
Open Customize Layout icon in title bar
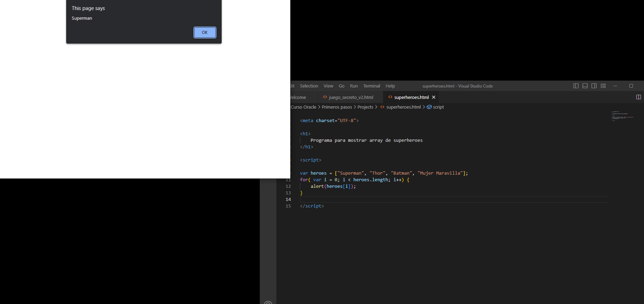[x=603, y=86]
